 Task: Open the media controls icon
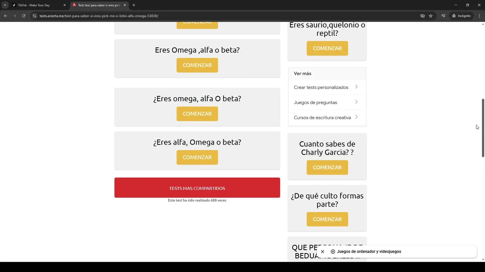pos(443,16)
